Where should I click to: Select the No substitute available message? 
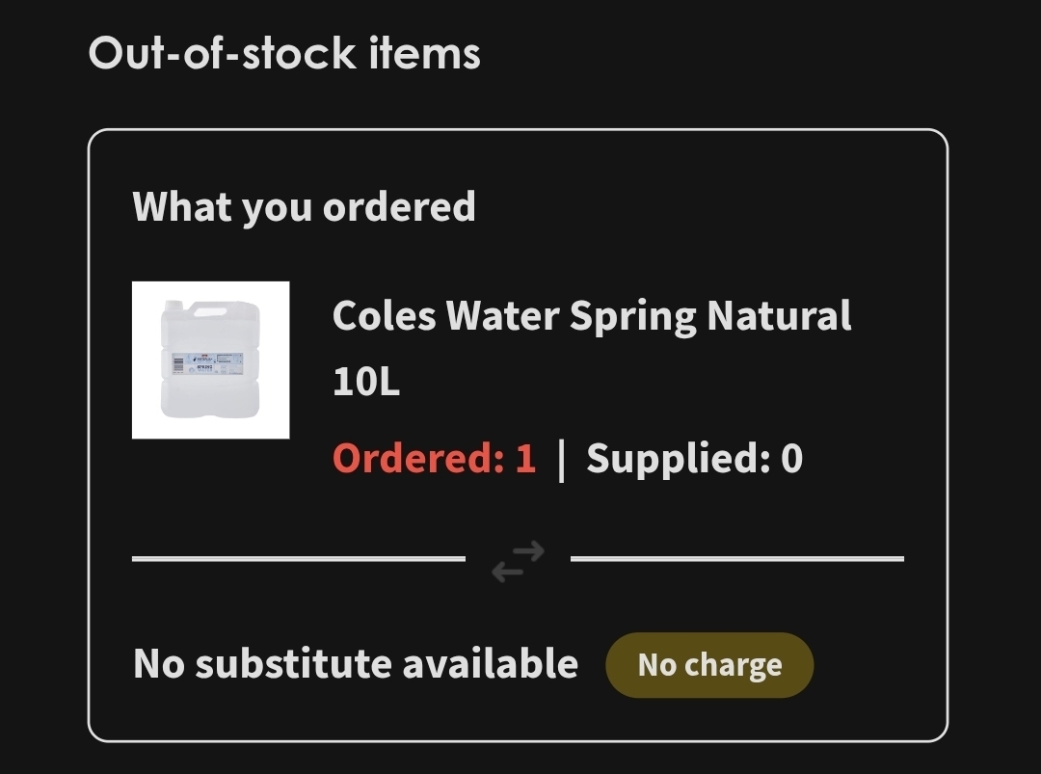355,664
